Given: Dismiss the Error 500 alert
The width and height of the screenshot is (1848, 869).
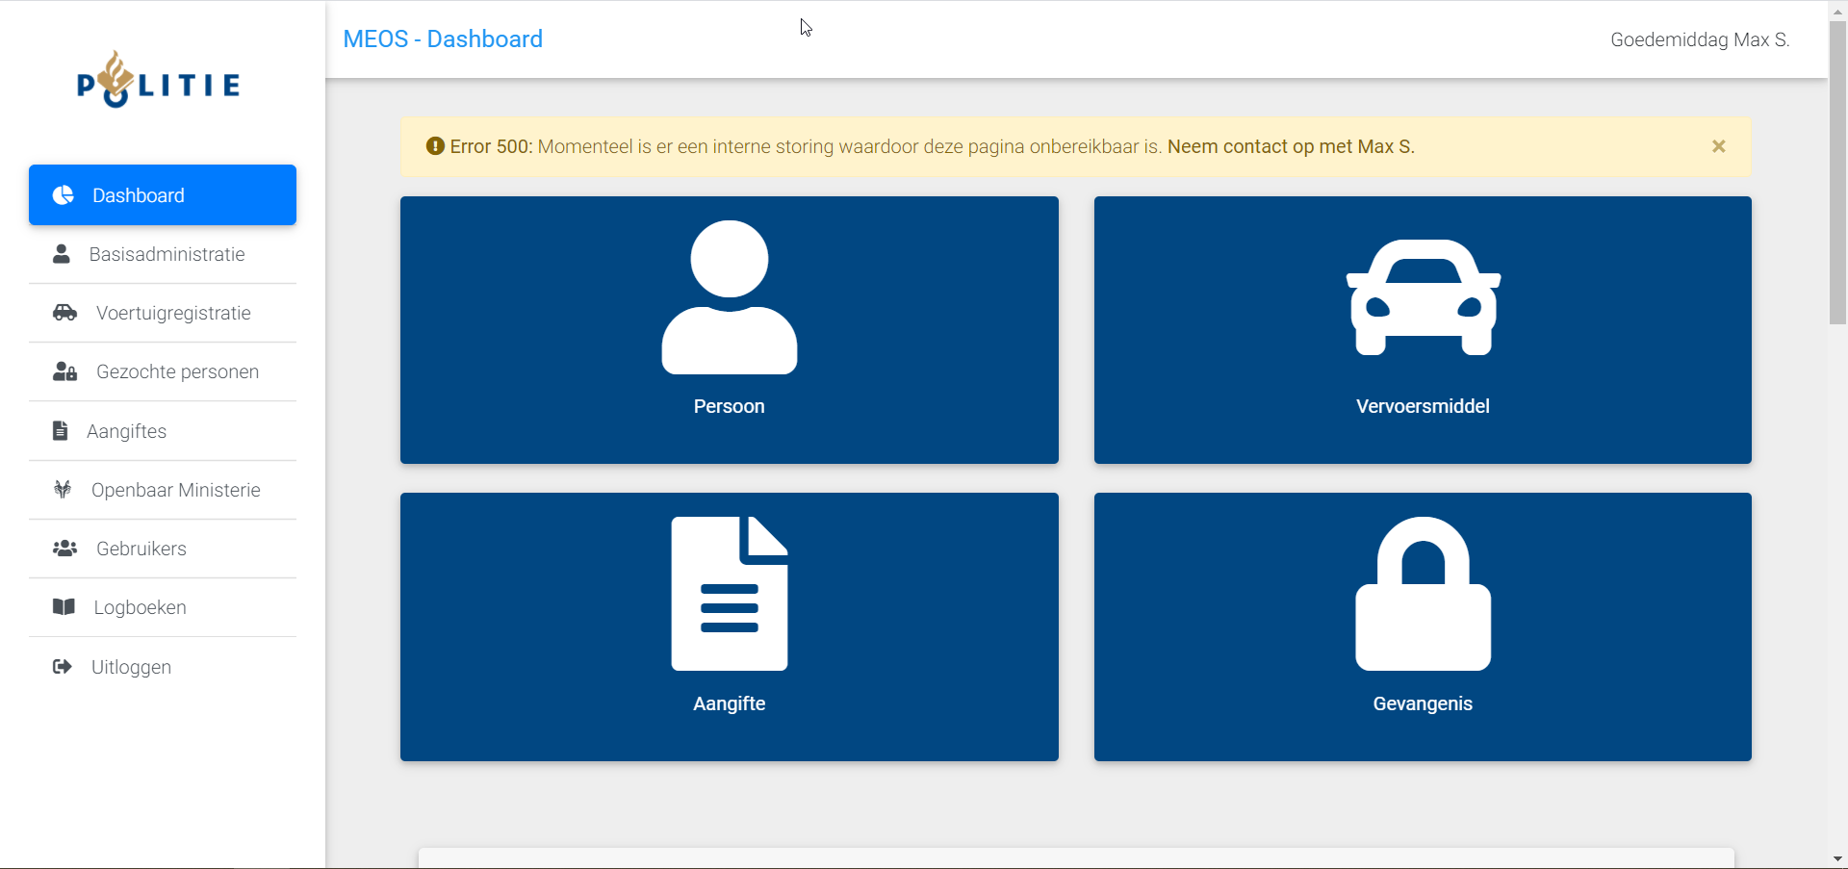Looking at the screenshot, I should pos(1718,146).
